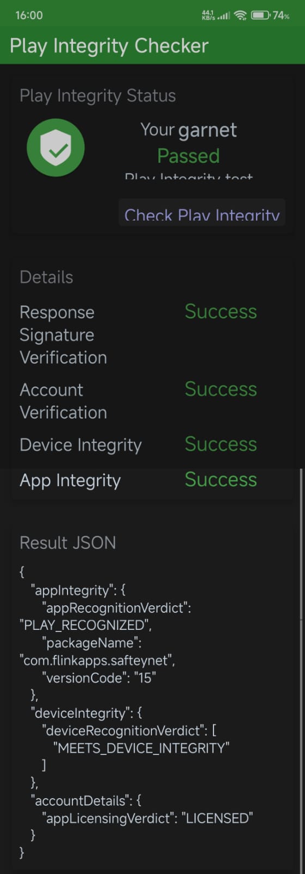Tap the cellular signal bars icon

pyautogui.click(x=224, y=16)
